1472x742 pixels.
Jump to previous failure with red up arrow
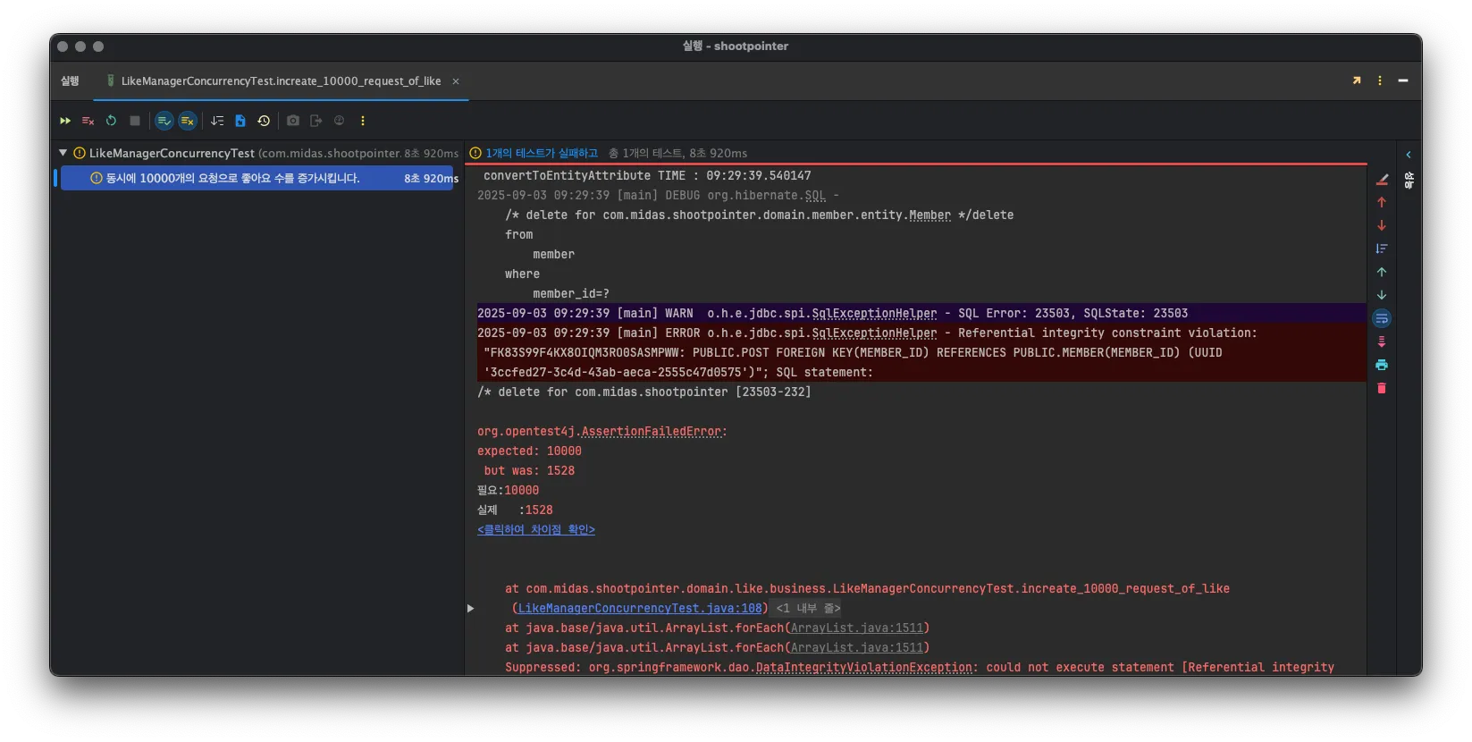point(1382,202)
